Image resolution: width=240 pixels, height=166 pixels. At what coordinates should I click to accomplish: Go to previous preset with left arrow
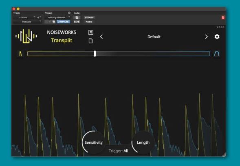pyautogui.click(x=101, y=37)
